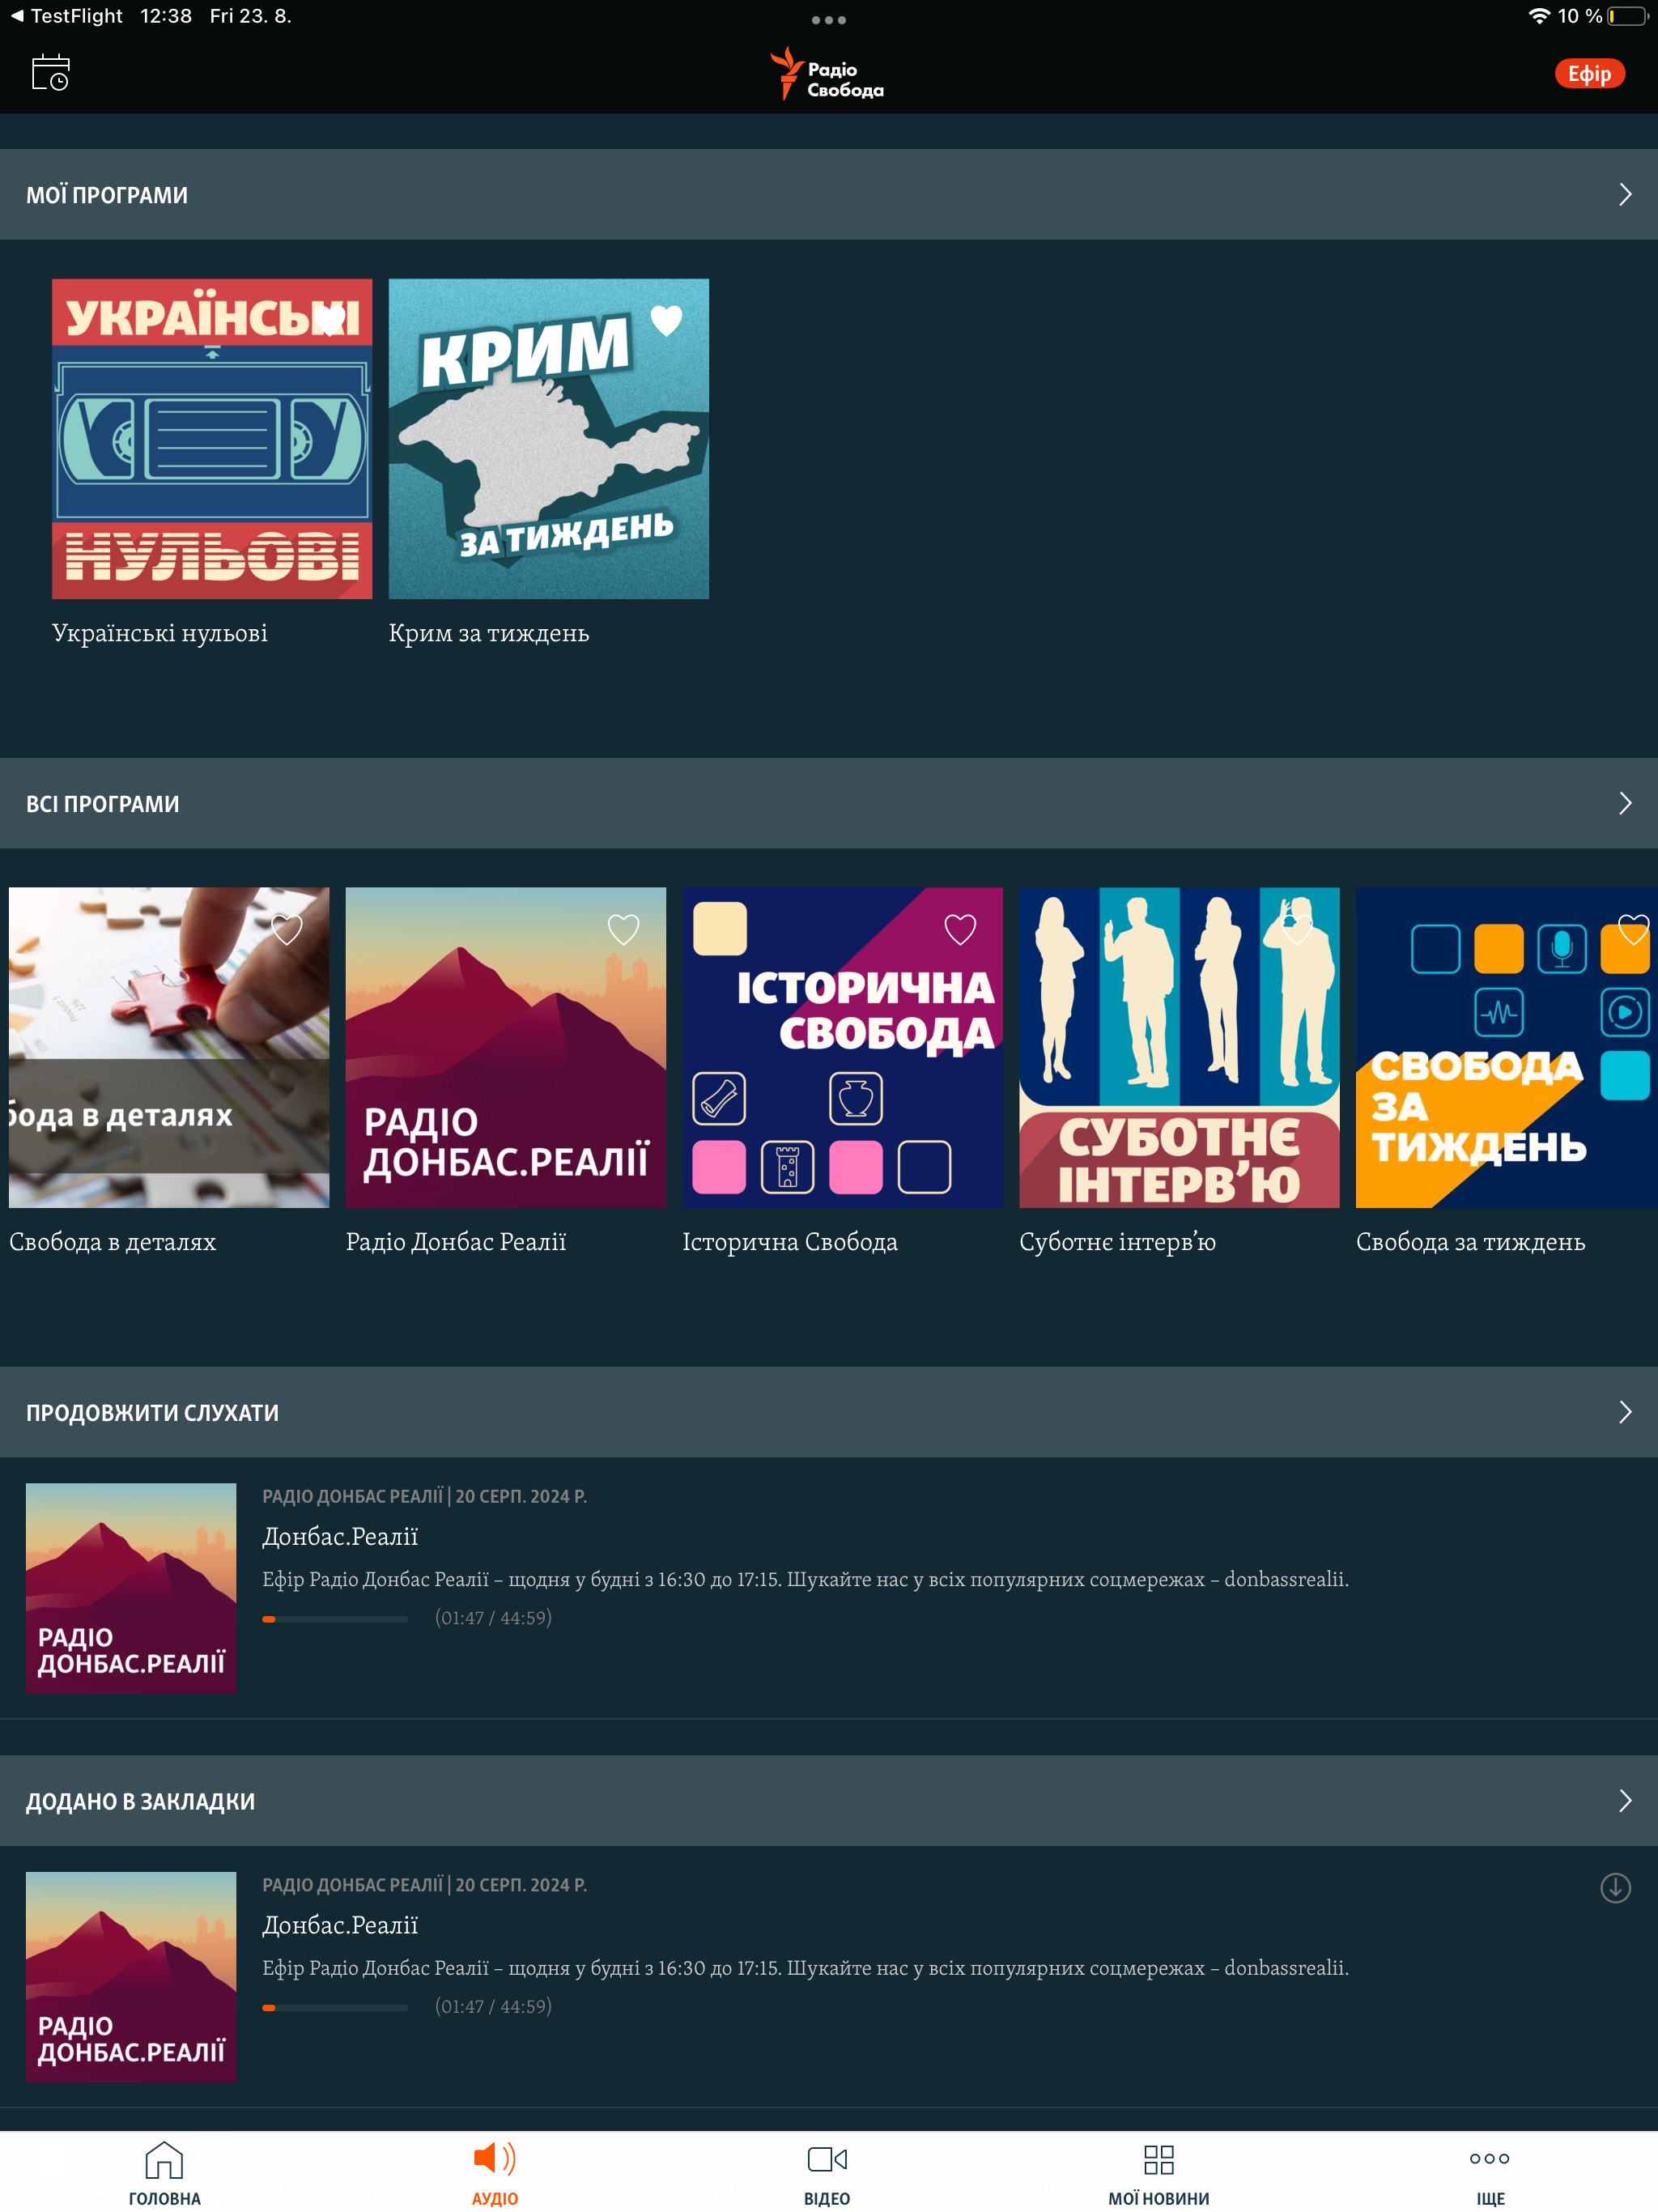Tap the bookmarked episode description text
The image size is (1658, 2212).
point(806,1969)
